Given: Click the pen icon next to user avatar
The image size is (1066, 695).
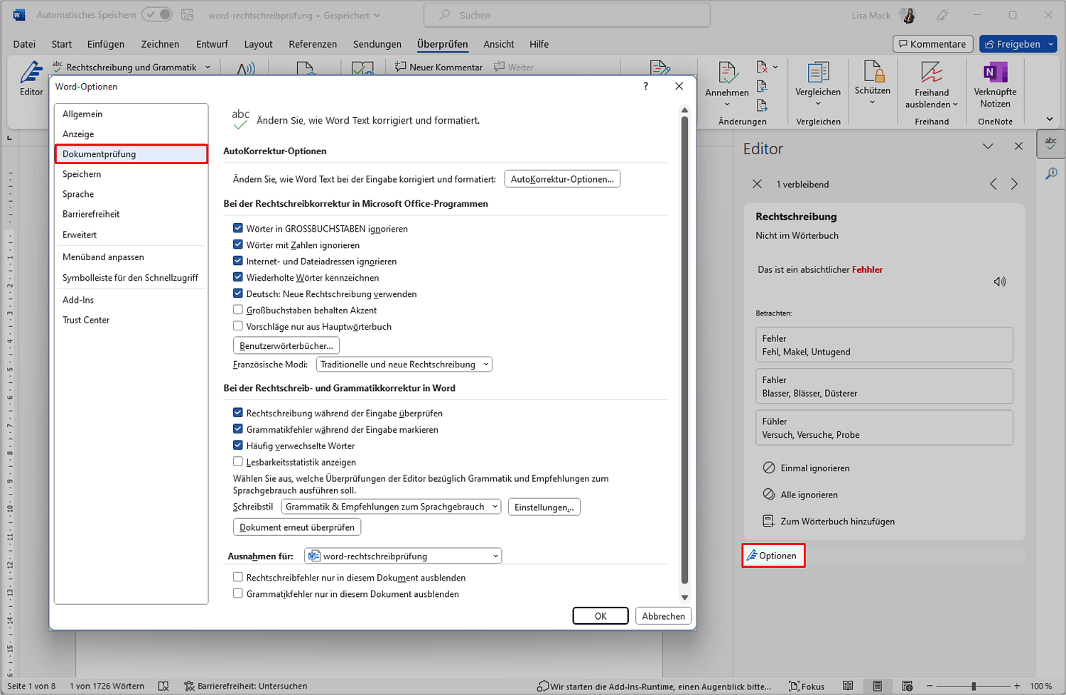Looking at the screenshot, I should click(943, 15).
